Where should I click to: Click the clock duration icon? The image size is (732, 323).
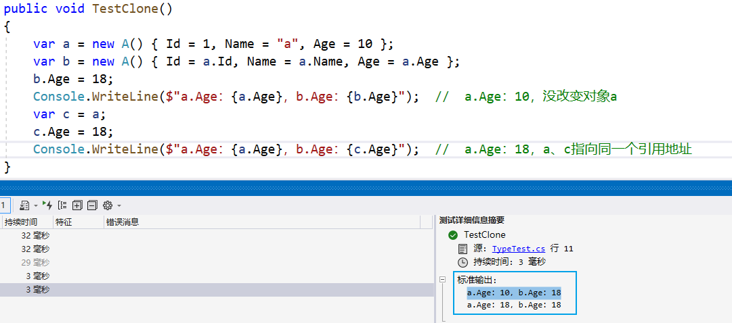[462, 262]
